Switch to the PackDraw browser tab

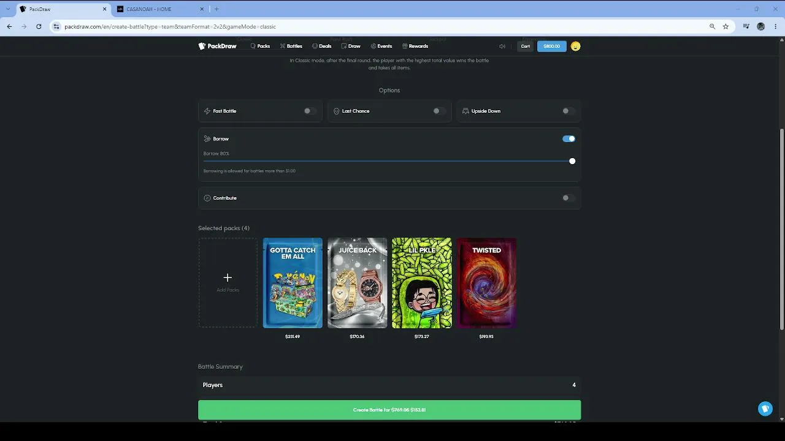coord(63,9)
